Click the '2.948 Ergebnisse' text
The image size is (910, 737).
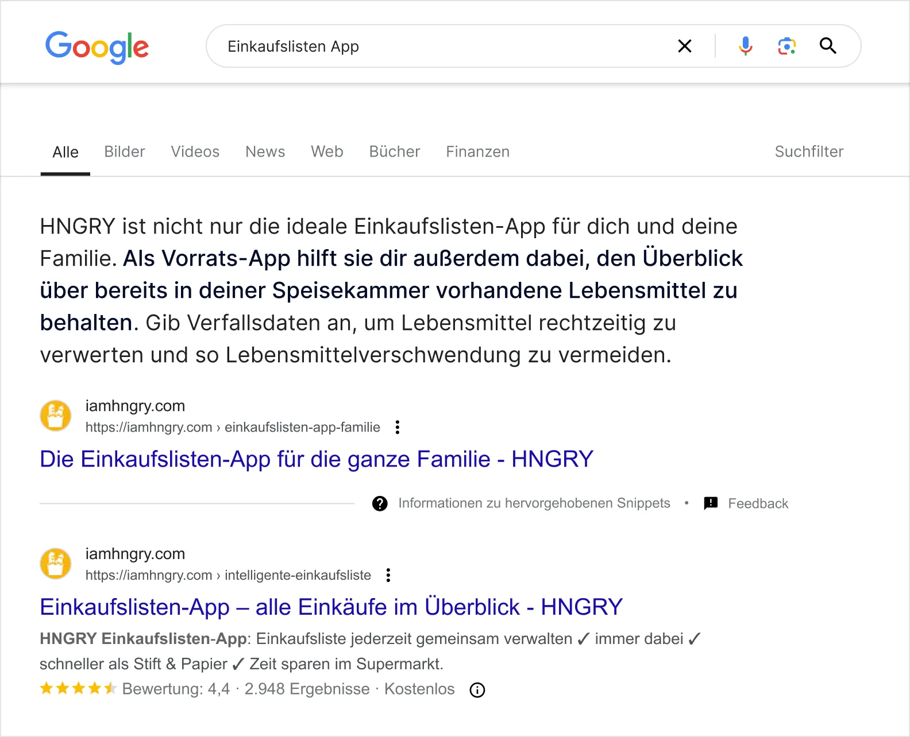coord(307,689)
